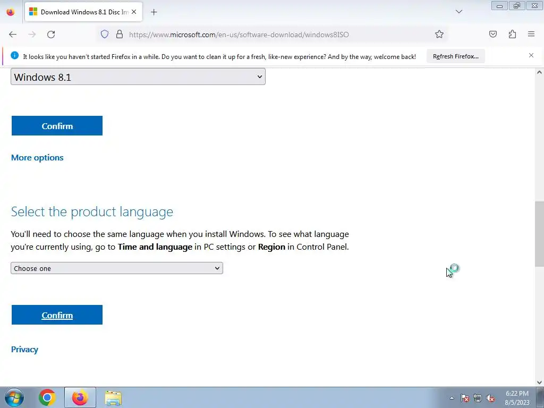Click the Firefox taskbar icon
544x408 pixels.
point(80,397)
